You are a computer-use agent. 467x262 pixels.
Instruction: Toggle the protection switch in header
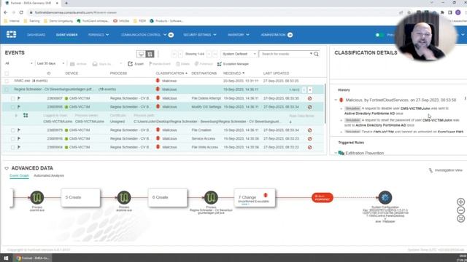click(x=379, y=35)
